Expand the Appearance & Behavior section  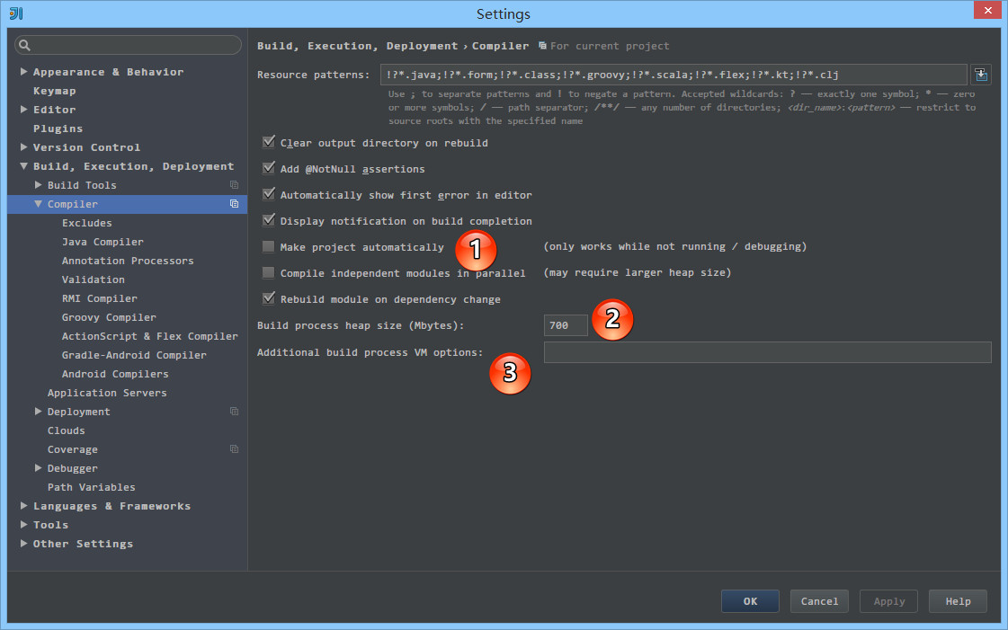pos(23,72)
